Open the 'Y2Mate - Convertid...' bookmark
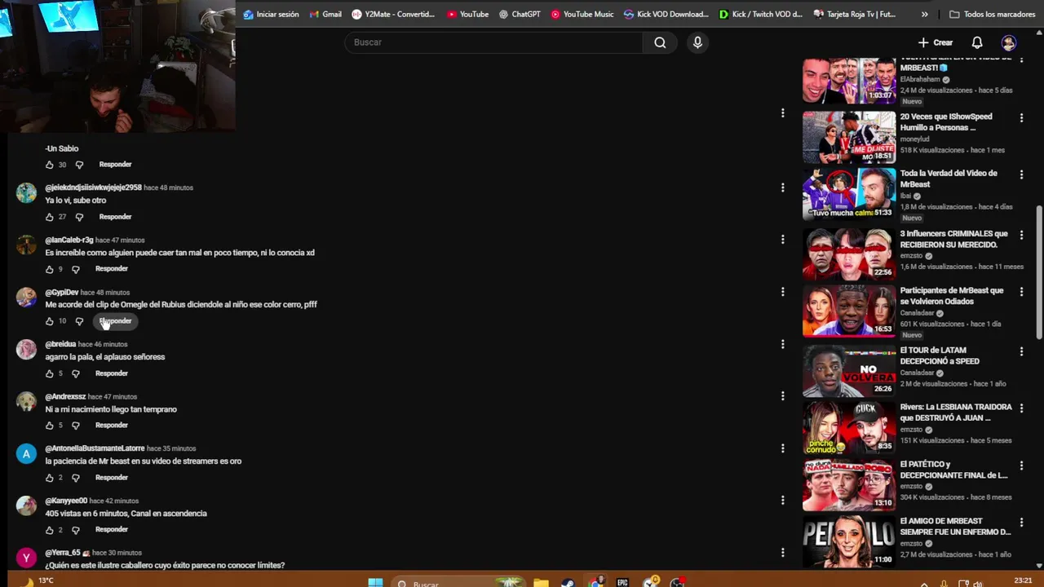Screen dimensions: 1044x587 pyautogui.click(x=393, y=14)
